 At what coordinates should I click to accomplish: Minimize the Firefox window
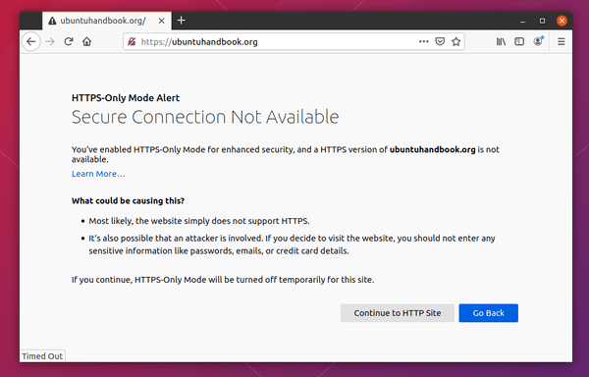(522, 21)
